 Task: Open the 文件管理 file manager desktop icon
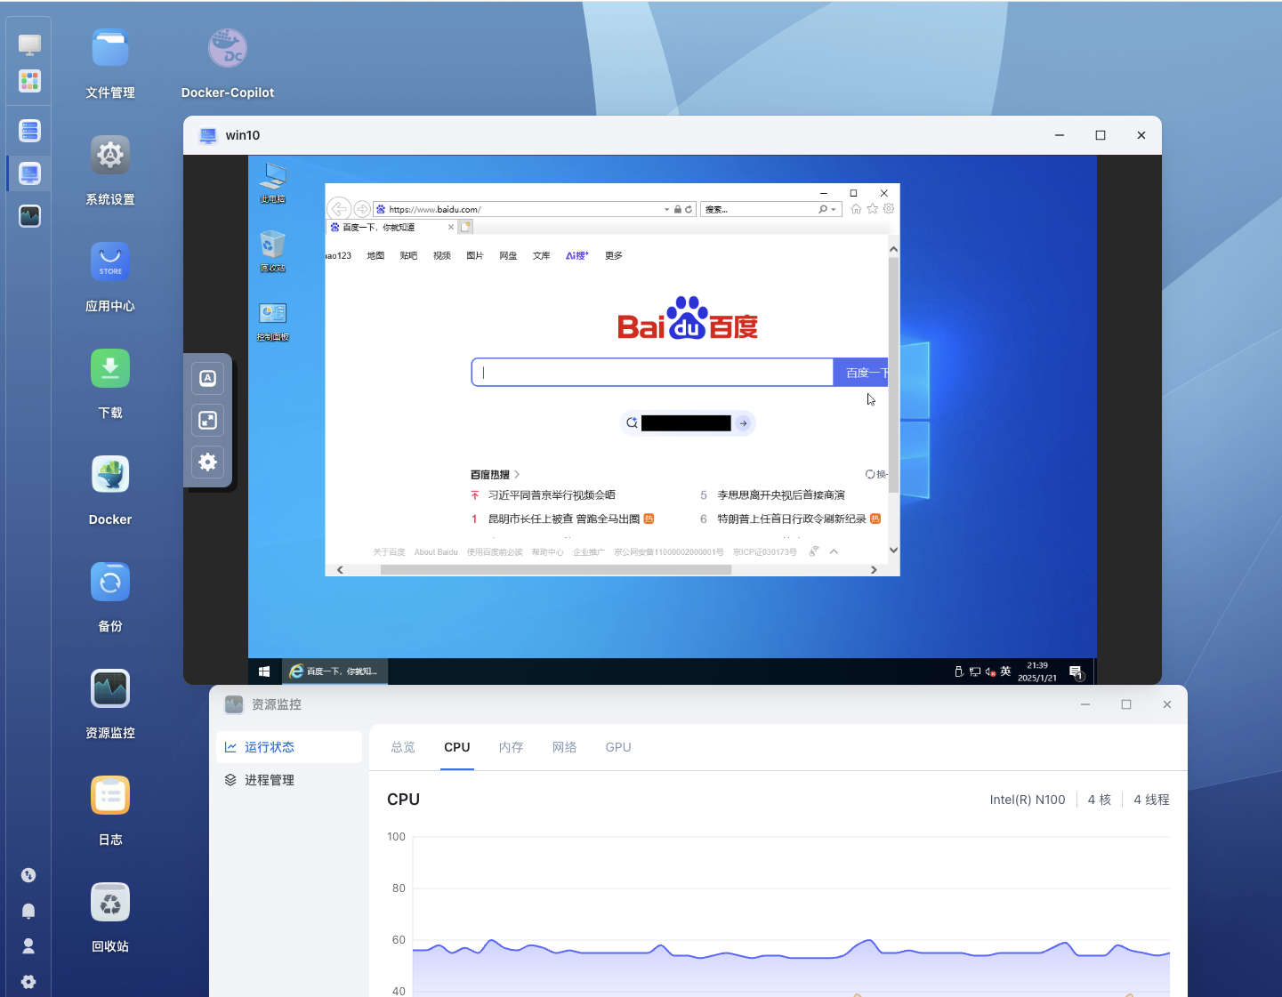click(110, 48)
